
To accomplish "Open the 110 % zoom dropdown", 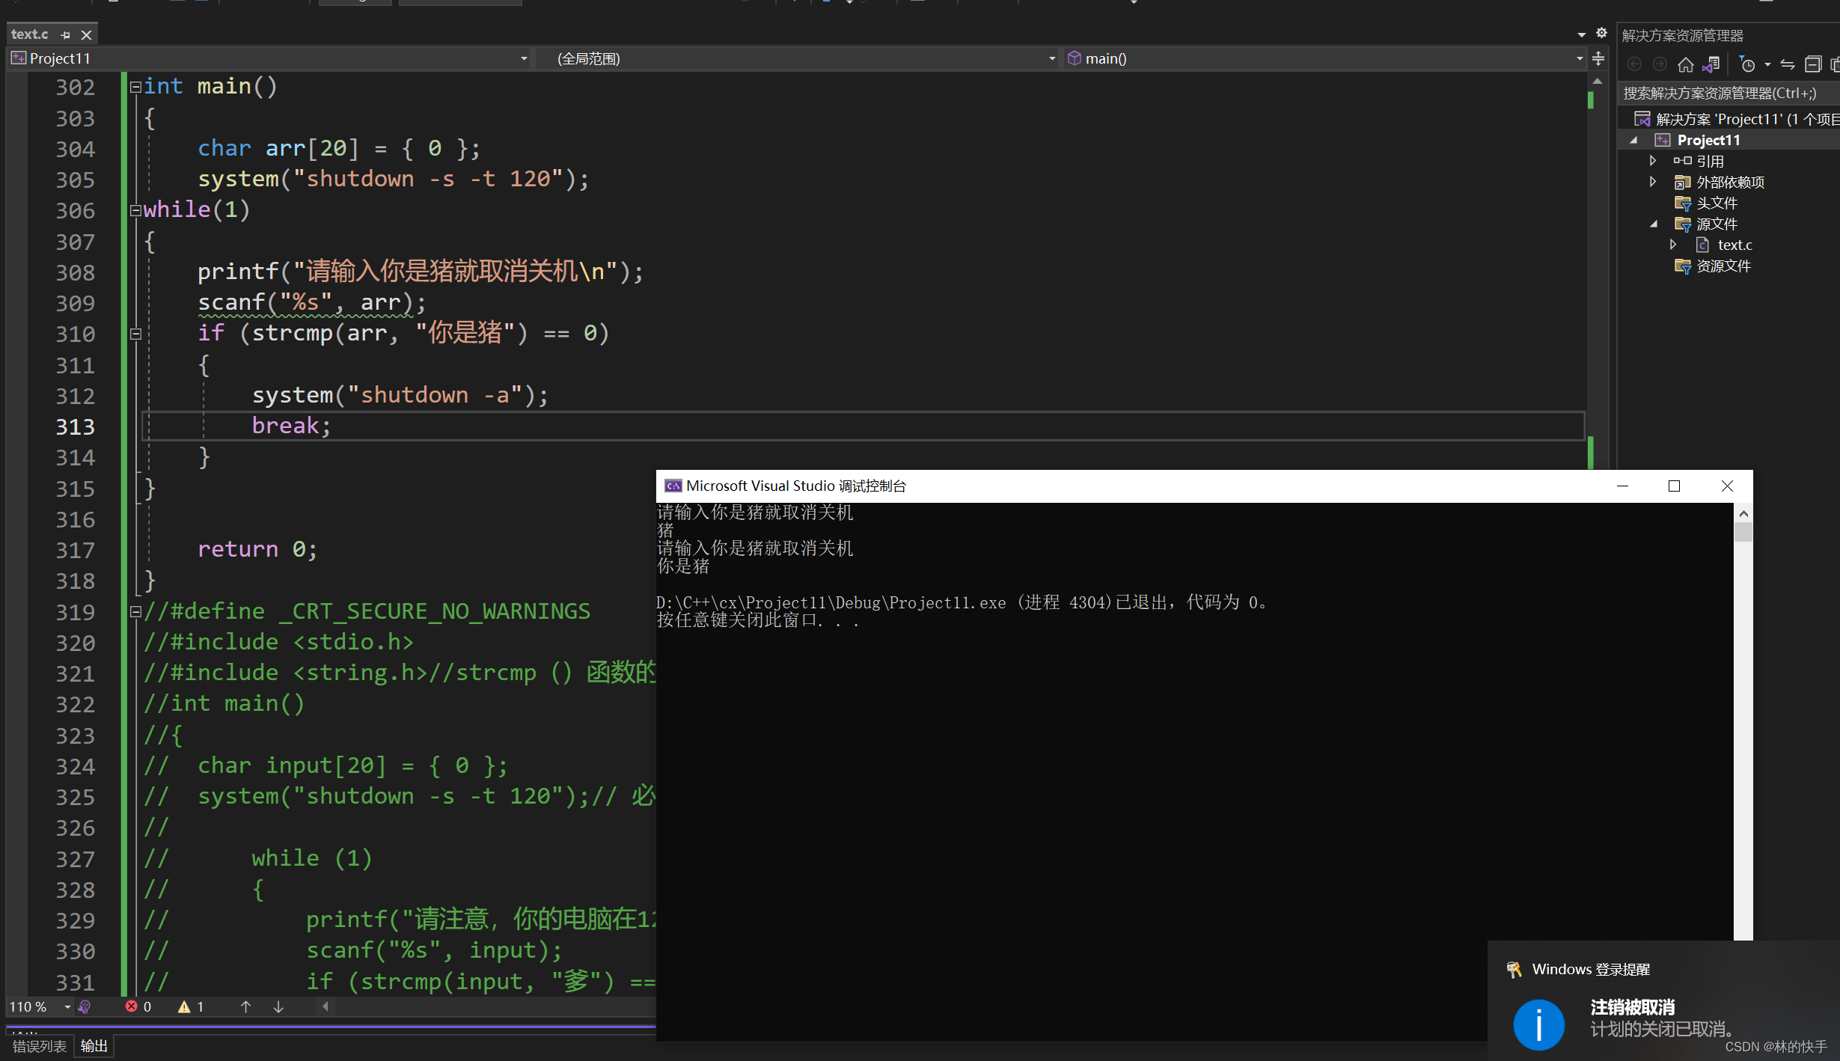I will coord(67,1007).
